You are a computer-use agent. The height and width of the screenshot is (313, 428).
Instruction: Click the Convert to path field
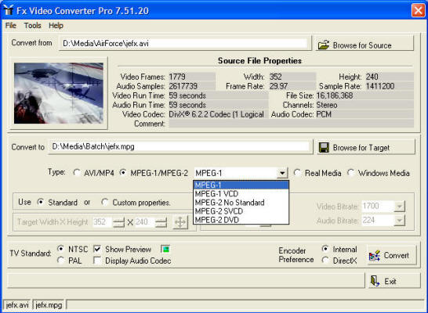(180, 147)
